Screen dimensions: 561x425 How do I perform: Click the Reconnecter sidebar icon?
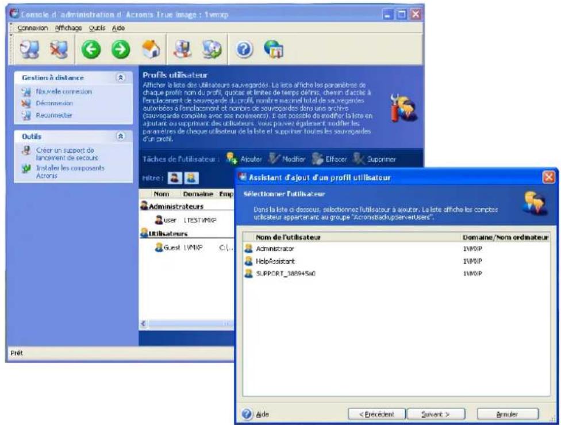click(26, 115)
